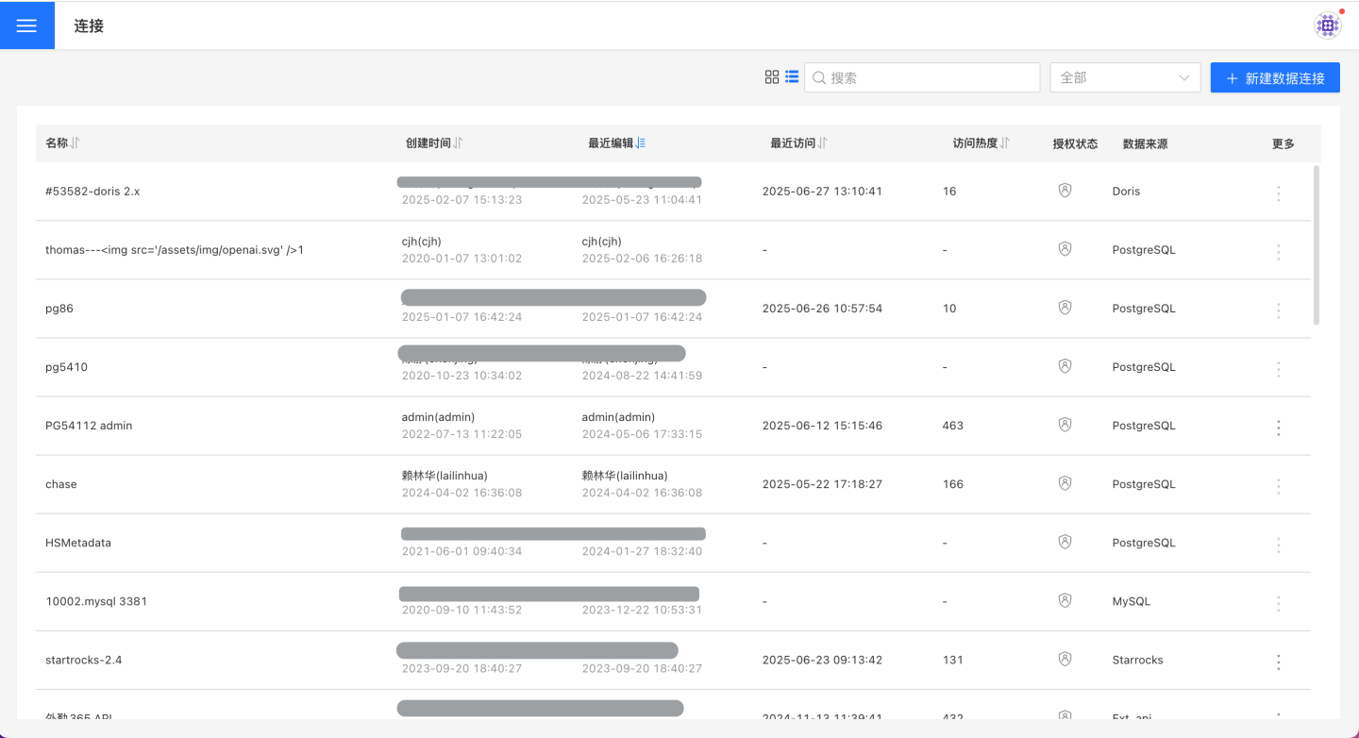Switch to list view
1359x738 pixels.
[x=792, y=77]
